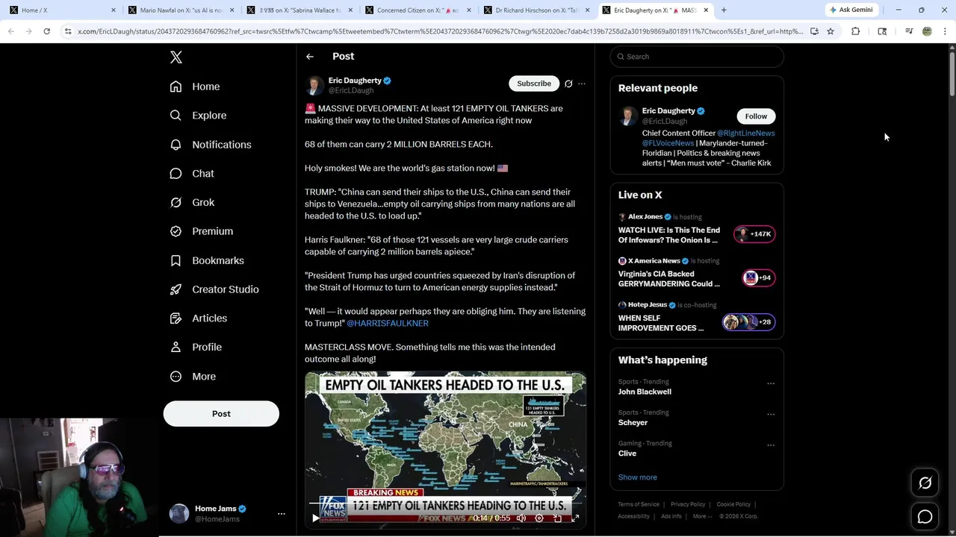Follow Eric Daugherty in Relevant people
This screenshot has height=537, width=956.
pos(756,116)
